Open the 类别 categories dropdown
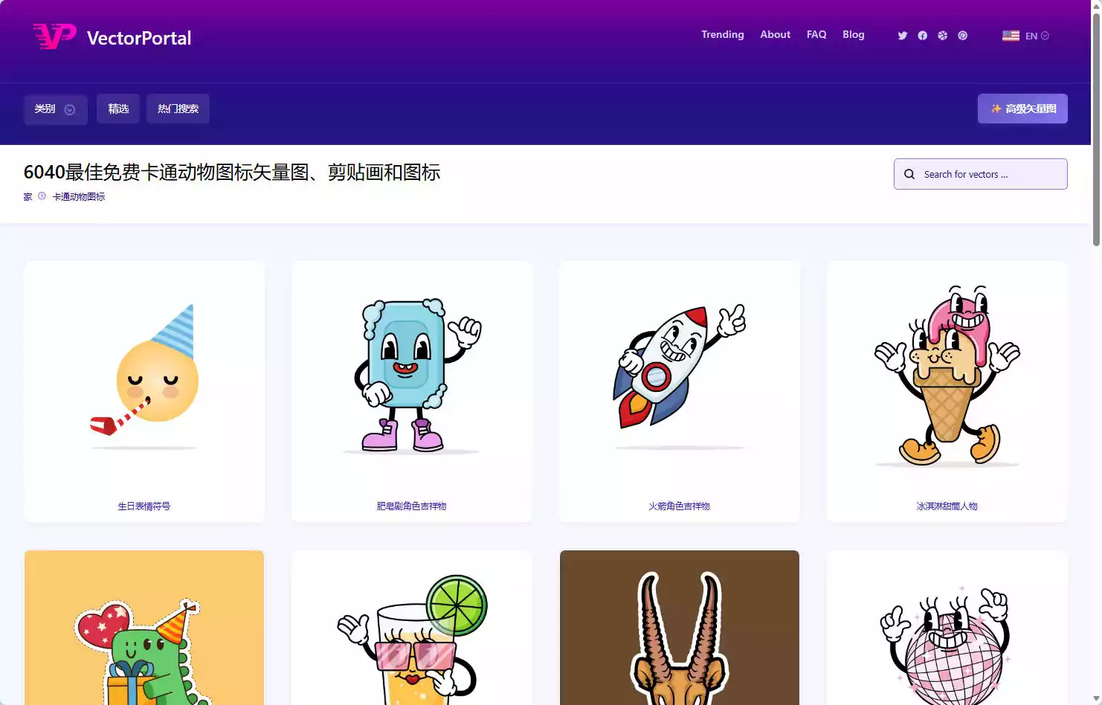Screen dimensions: 1102x705 [56, 109]
